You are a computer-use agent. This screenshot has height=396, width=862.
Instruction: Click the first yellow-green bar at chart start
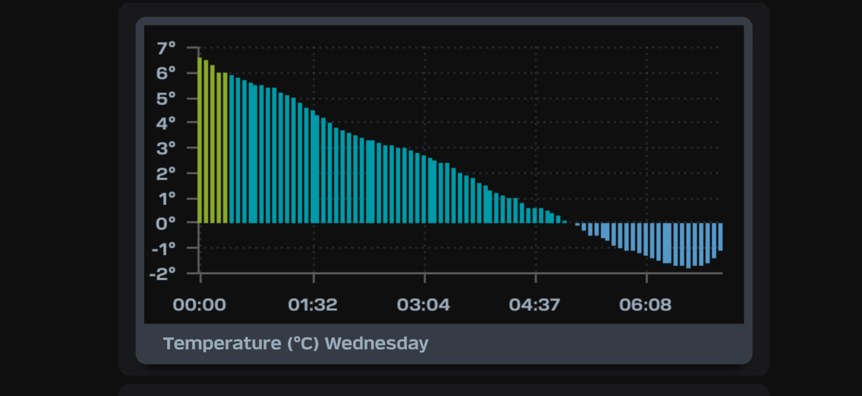(200, 140)
